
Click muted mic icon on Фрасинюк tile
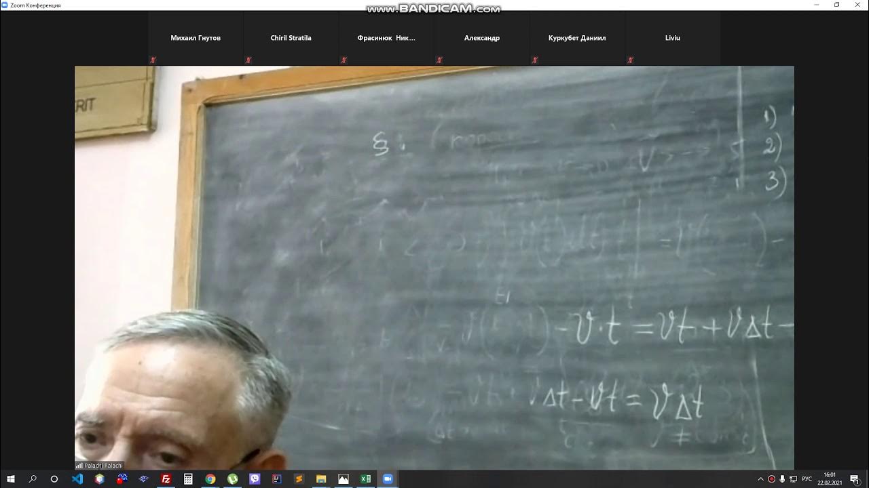(344, 60)
